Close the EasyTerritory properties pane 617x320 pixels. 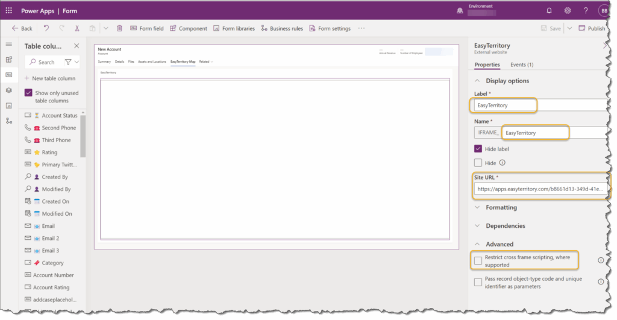coord(605,46)
